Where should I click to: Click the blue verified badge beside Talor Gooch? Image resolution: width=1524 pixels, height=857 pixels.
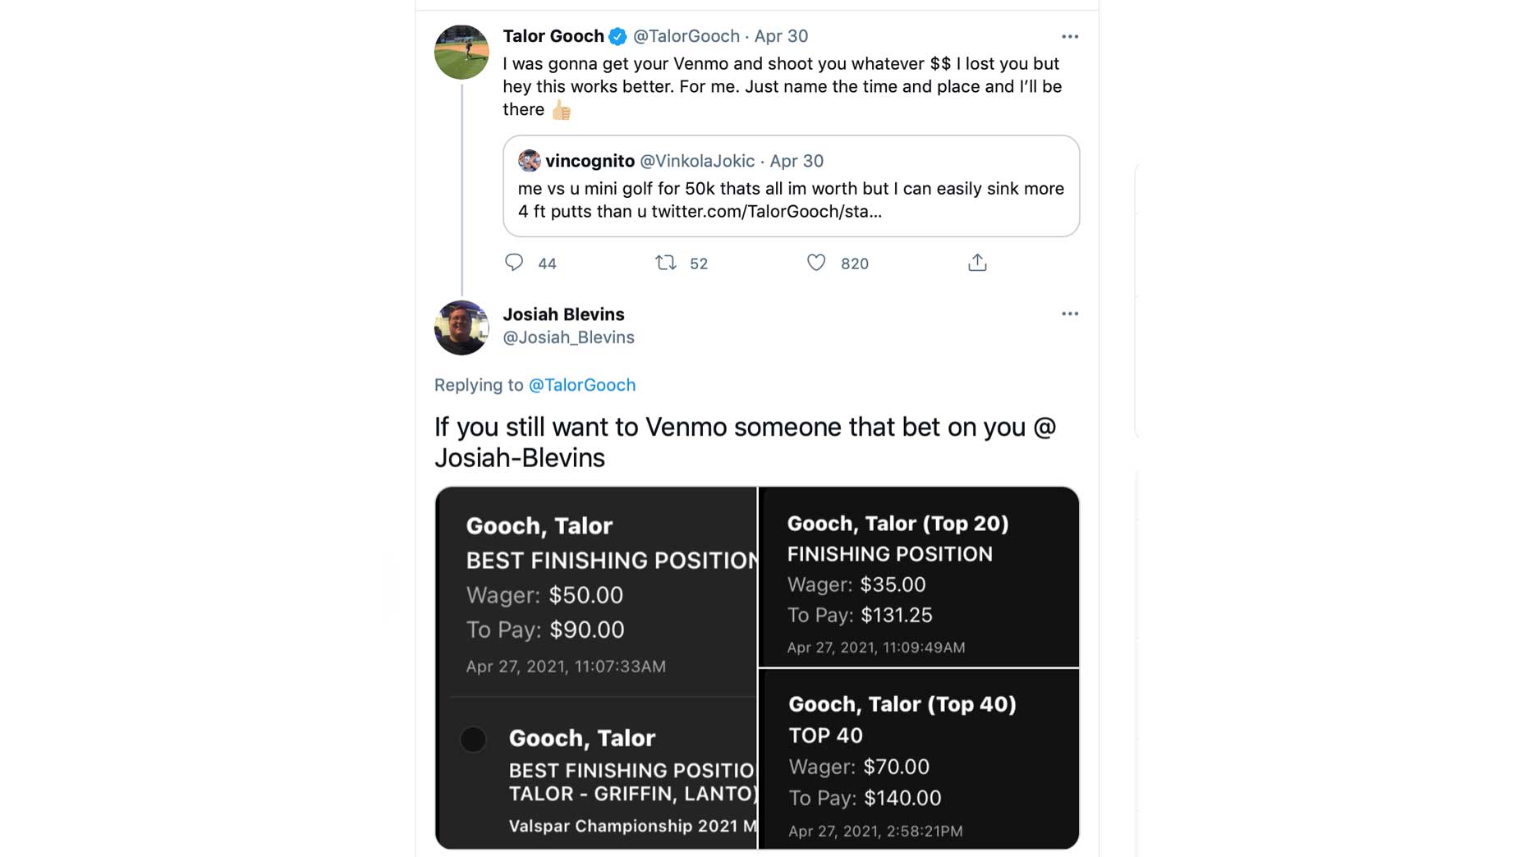click(618, 36)
